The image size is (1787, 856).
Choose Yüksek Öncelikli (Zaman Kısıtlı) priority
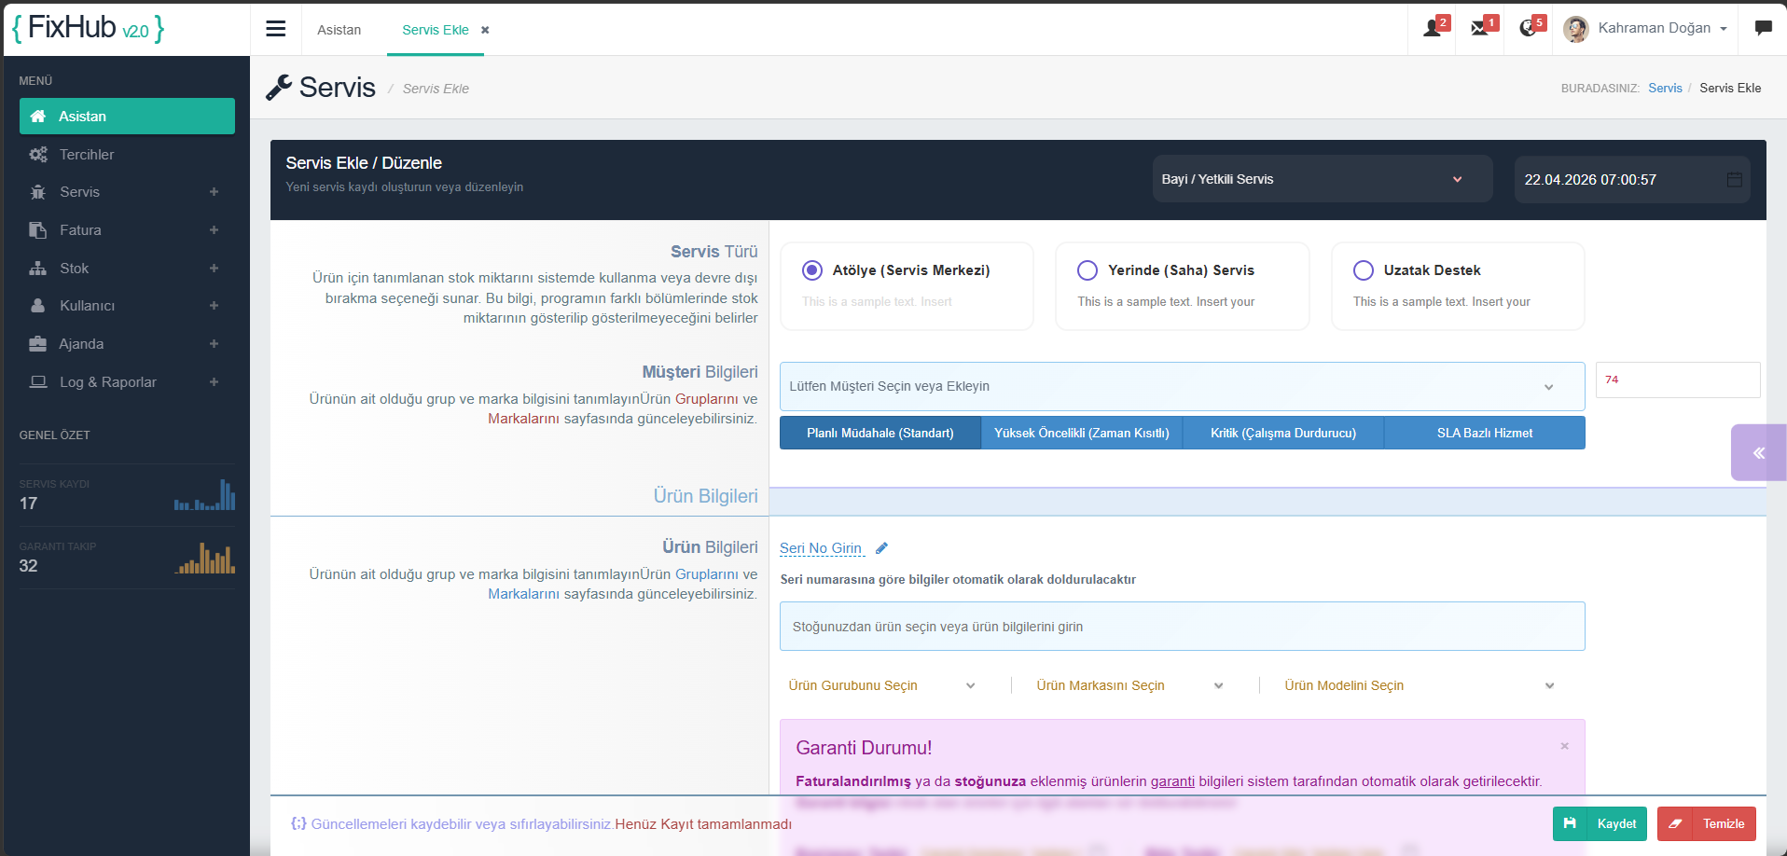point(1082,433)
